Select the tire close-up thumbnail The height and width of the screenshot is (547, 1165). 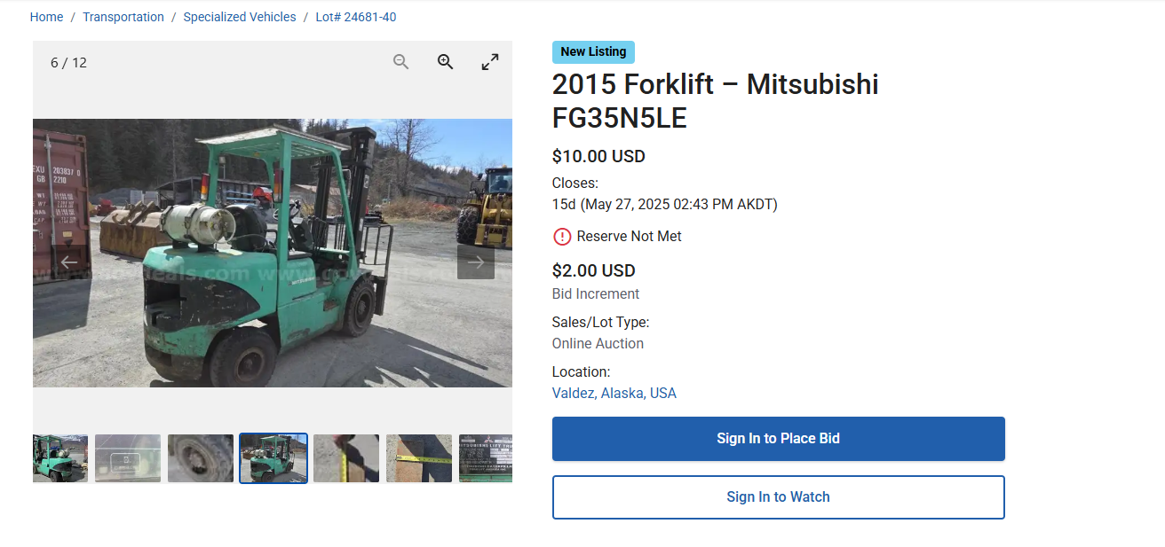[x=201, y=458]
